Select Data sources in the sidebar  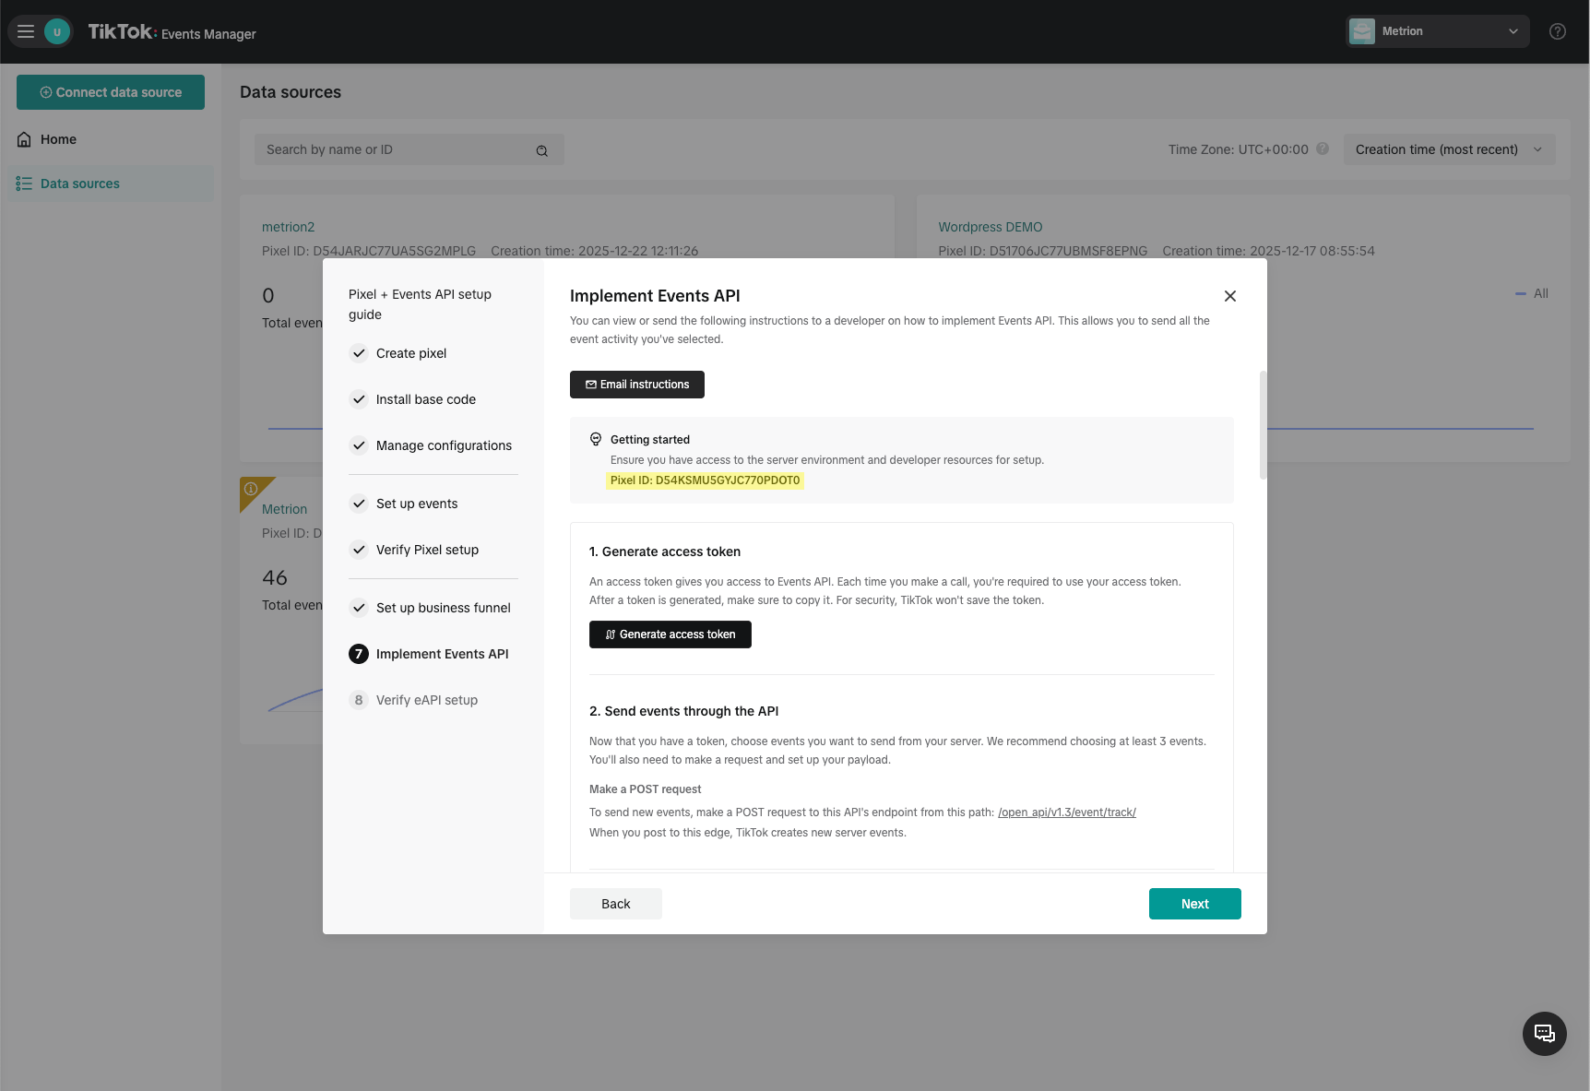coord(111,184)
